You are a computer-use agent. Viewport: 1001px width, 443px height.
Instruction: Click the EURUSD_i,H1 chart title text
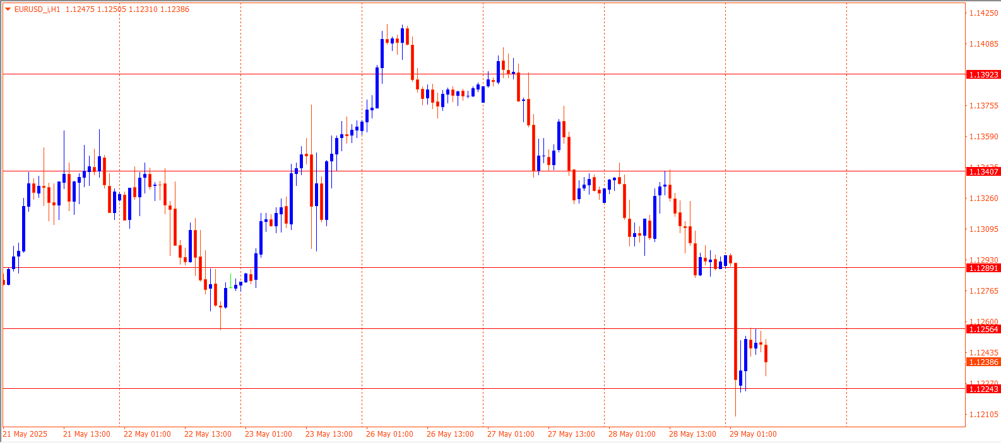pyautogui.click(x=37, y=9)
